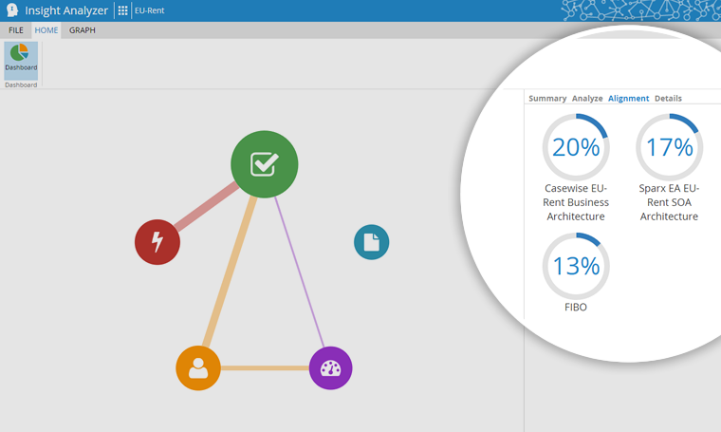Switch to the GRAPH ribbon tab
Viewport: 721px width, 432px height.
83,29
